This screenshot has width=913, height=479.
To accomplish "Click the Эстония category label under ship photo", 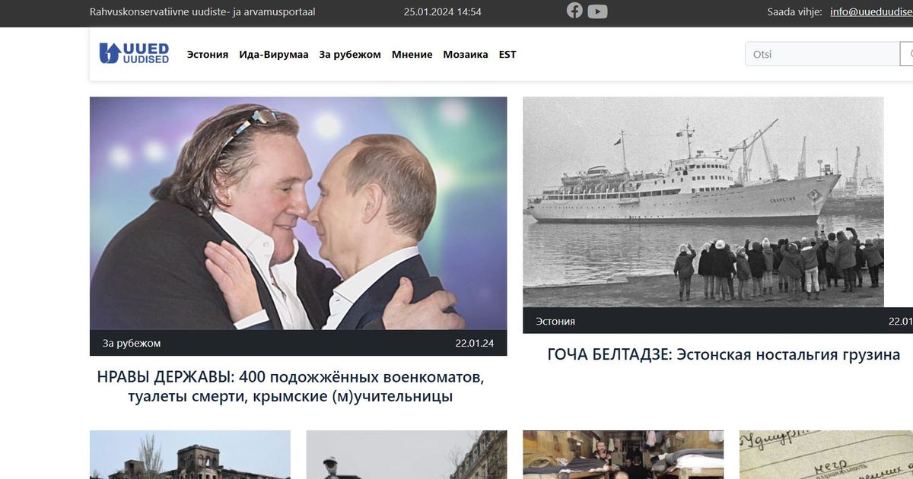I will (x=555, y=321).
